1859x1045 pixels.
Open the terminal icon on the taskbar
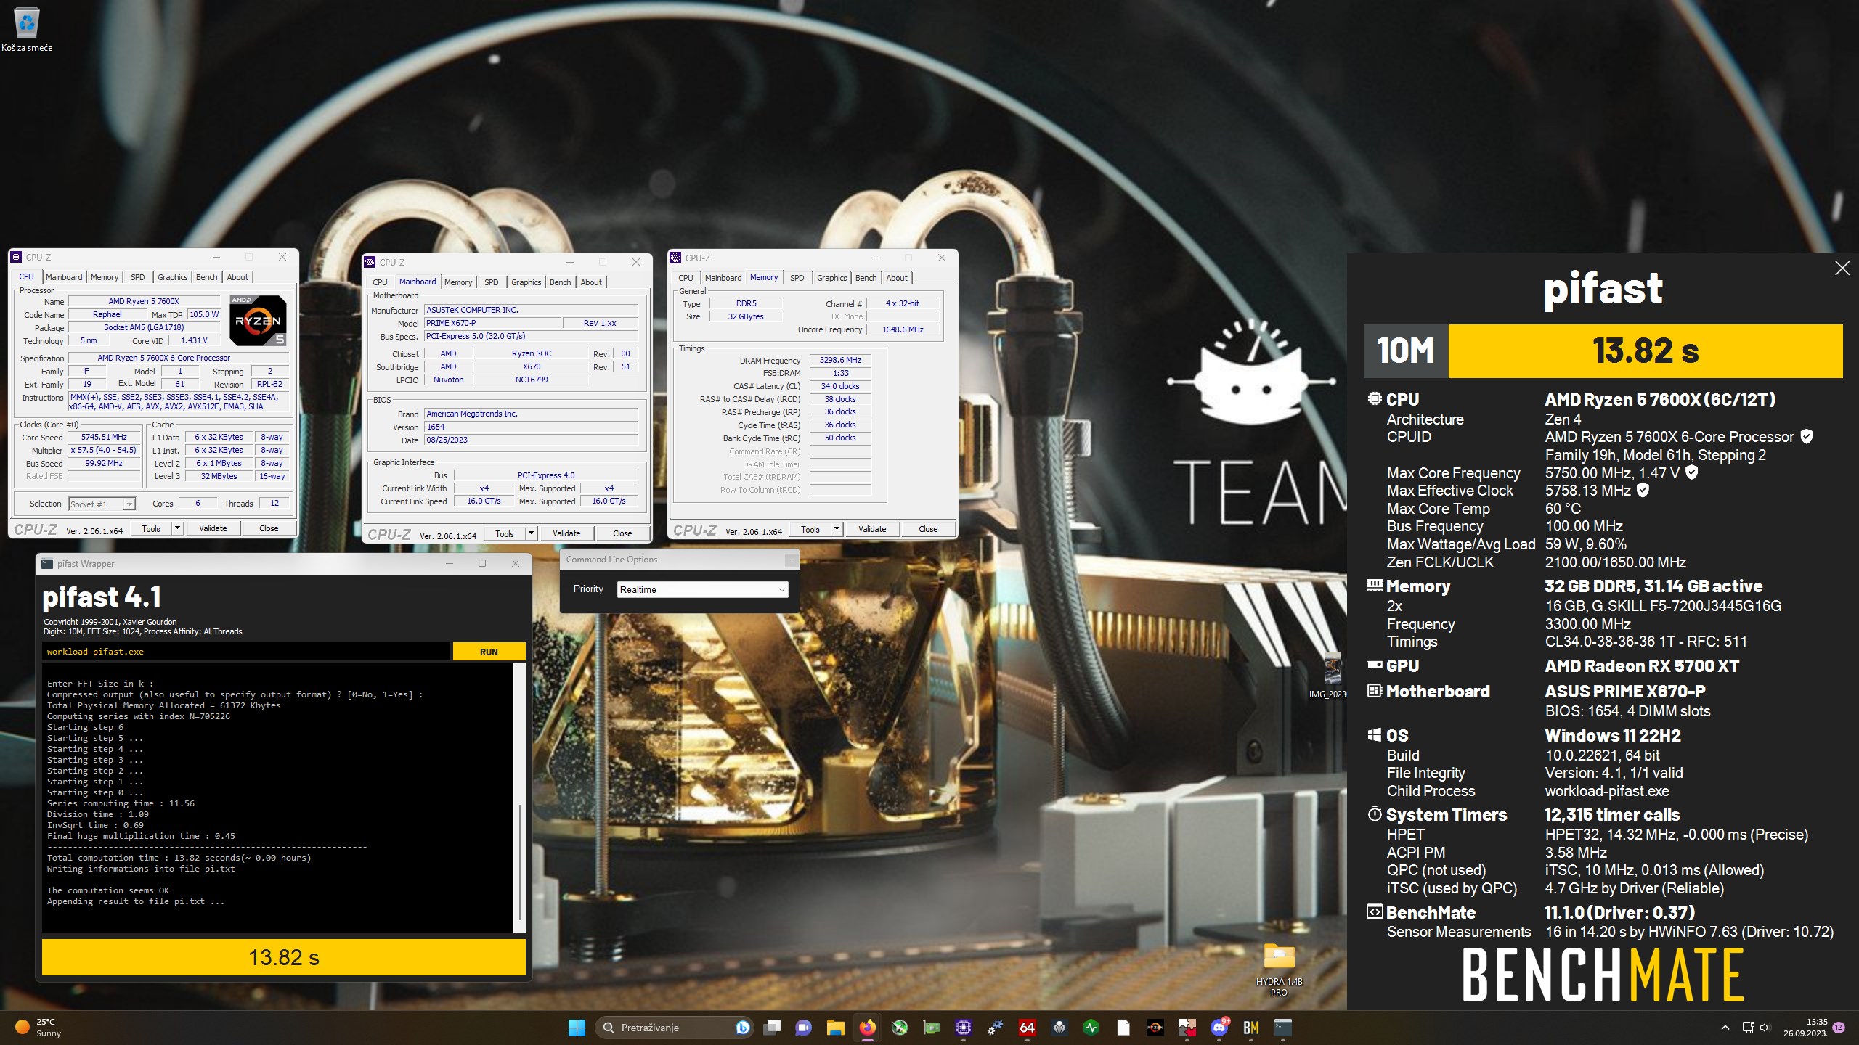pos(1283,1028)
